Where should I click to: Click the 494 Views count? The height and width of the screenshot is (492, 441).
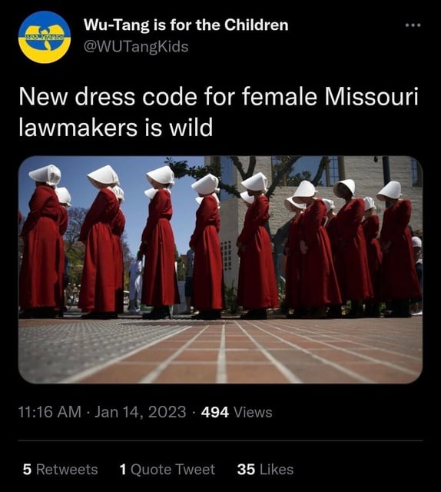[x=237, y=412]
